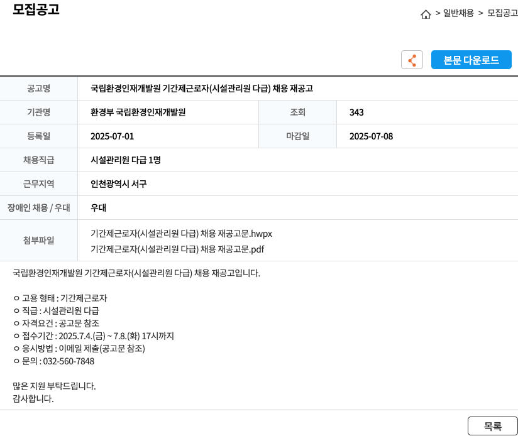Open 모집공고 breadcrumb link
Viewport: 518px width, 436px height.
coord(502,13)
